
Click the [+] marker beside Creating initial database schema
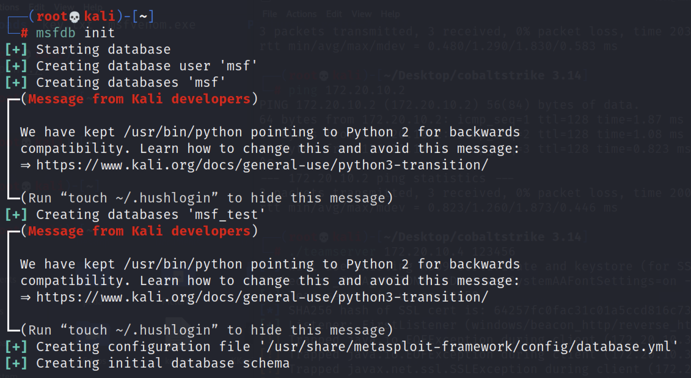tap(16, 363)
